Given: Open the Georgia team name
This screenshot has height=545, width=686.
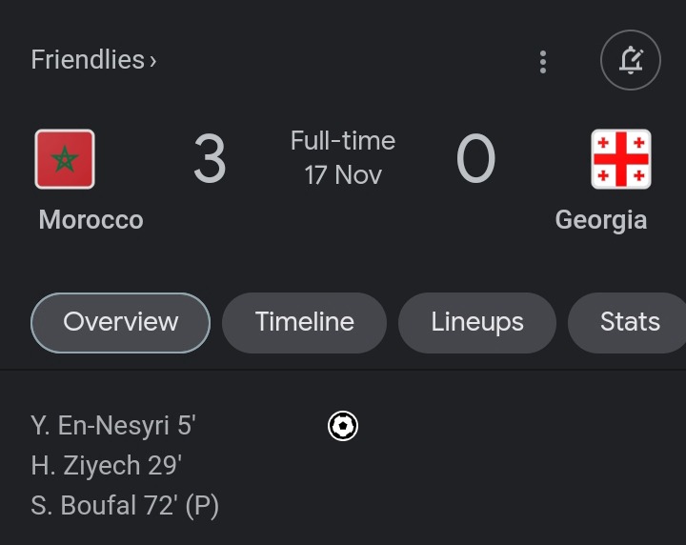Looking at the screenshot, I should coord(600,220).
